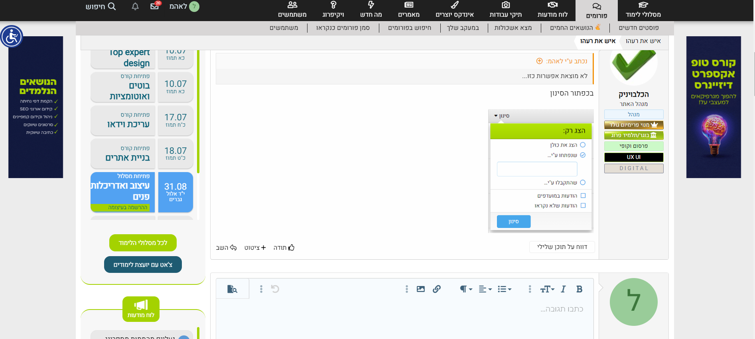Image resolution: width=755 pixels, height=339 pixels.
Task: Check the הודעות שלא נקראו checkbox
Action: click(583, 206)
